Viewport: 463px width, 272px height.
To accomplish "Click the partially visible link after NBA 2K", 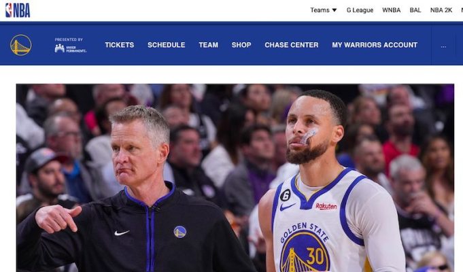I will point(462,10).
